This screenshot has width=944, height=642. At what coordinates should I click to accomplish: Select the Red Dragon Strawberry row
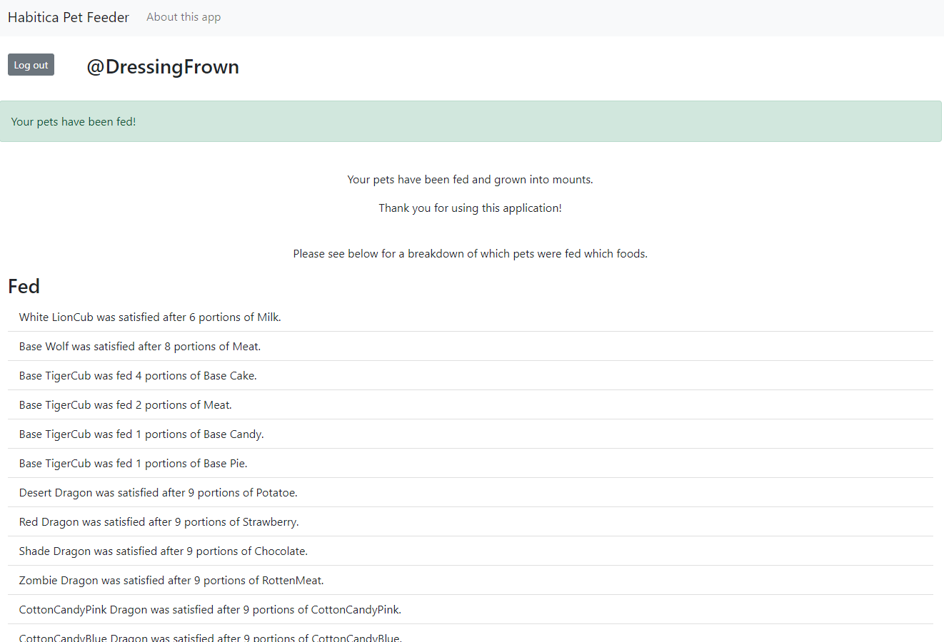click(x=470, y=522)
